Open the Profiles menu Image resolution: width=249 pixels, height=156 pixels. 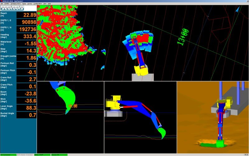pos(7,3)
